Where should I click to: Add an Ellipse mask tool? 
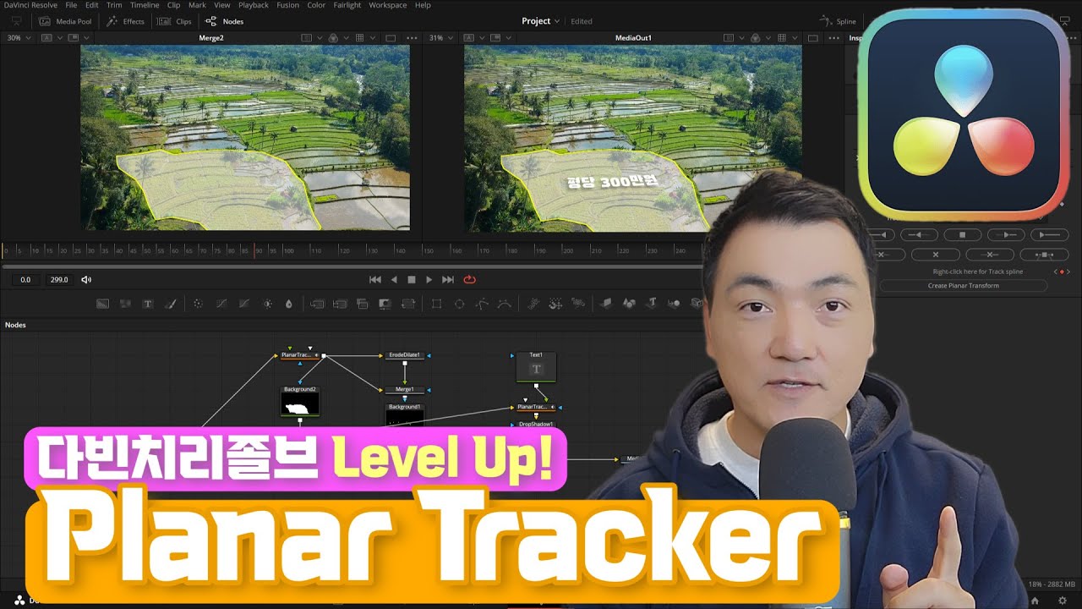[459, 304]
